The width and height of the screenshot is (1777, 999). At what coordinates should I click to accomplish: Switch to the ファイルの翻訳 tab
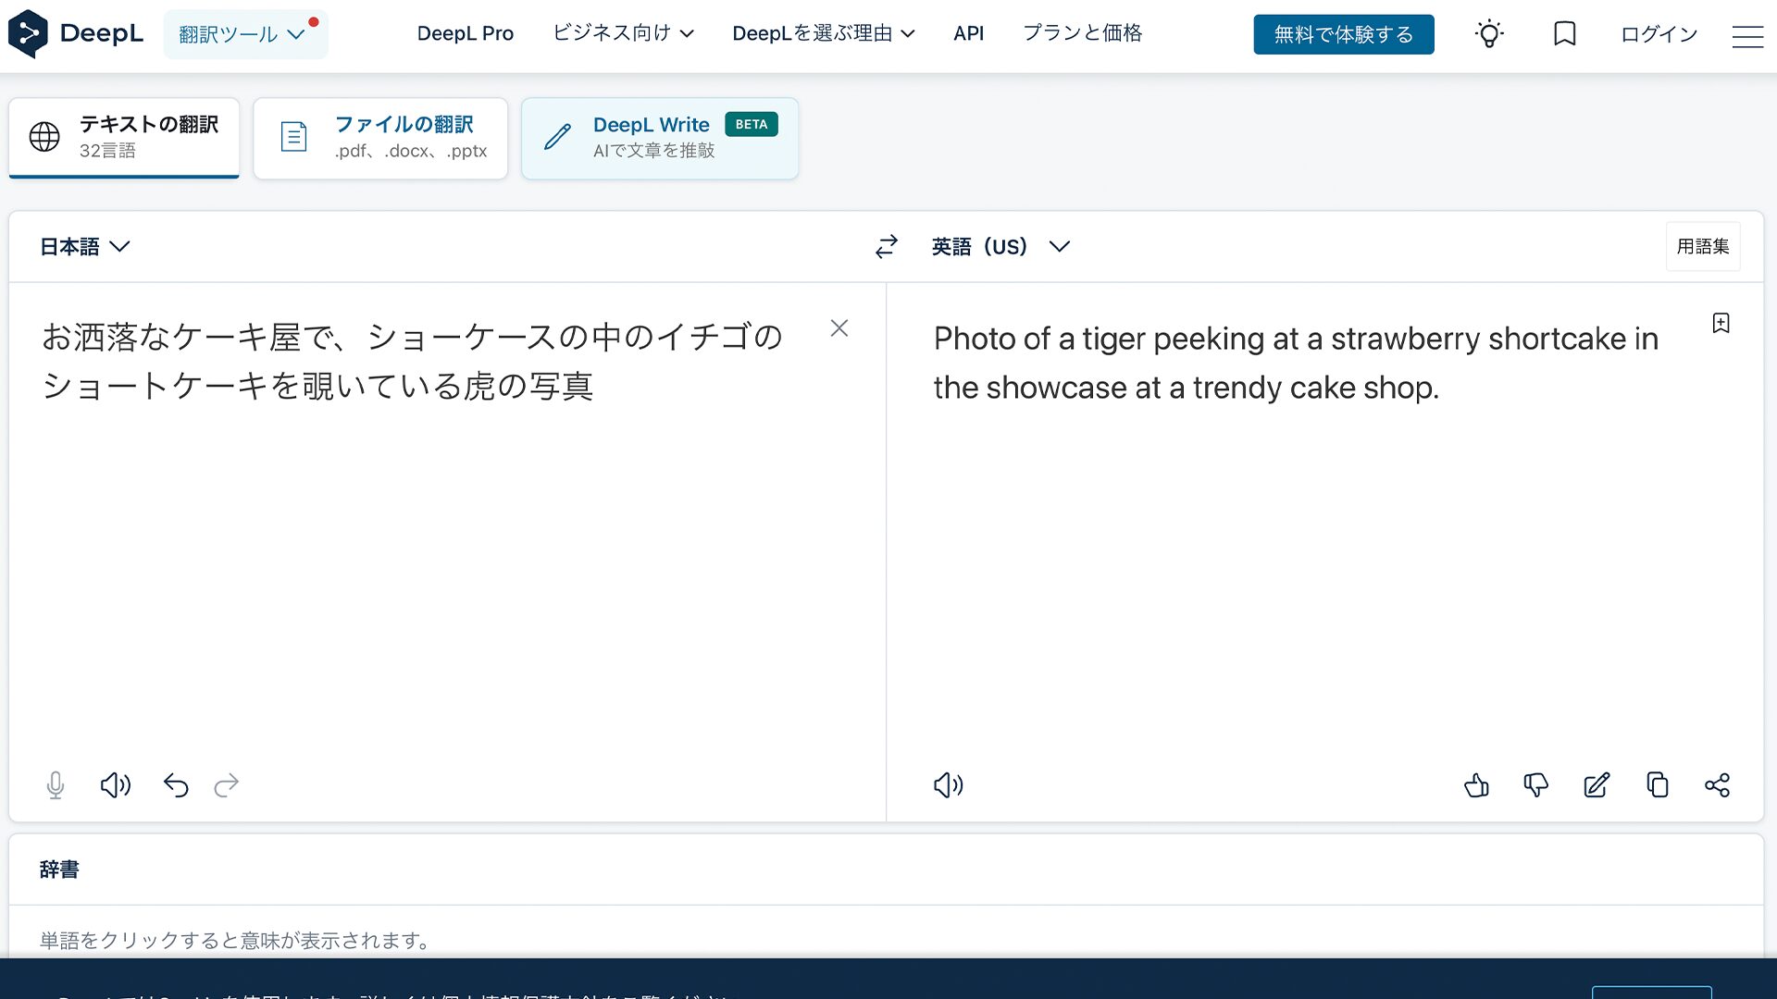click(x=380, y=138)
